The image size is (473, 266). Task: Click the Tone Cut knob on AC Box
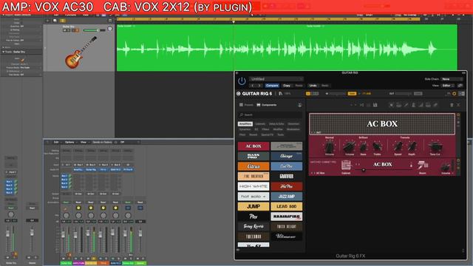click(x=435, y=147)
